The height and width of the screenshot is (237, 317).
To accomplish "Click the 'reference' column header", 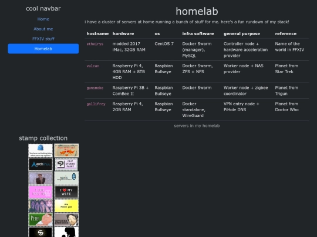I will click(286, 34).
